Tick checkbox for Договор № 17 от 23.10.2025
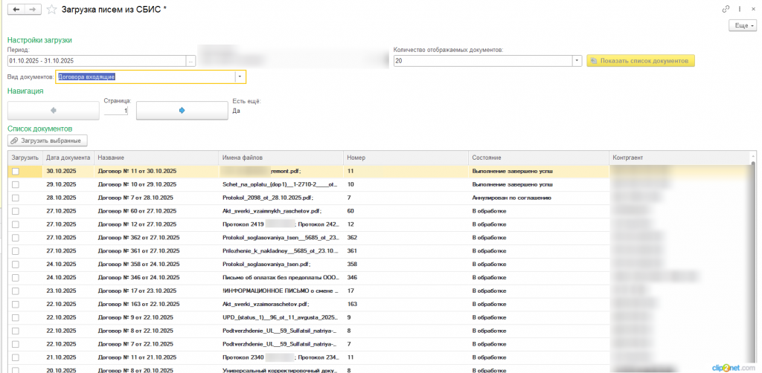The image size is (762, 373). (x=16, y=291)
